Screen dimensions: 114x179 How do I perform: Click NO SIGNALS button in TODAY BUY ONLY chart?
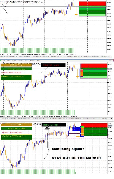coord(16,137)
